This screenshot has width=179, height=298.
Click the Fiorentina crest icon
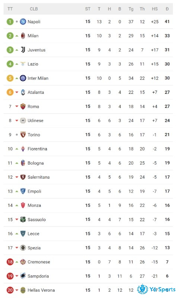coord(23,149)
